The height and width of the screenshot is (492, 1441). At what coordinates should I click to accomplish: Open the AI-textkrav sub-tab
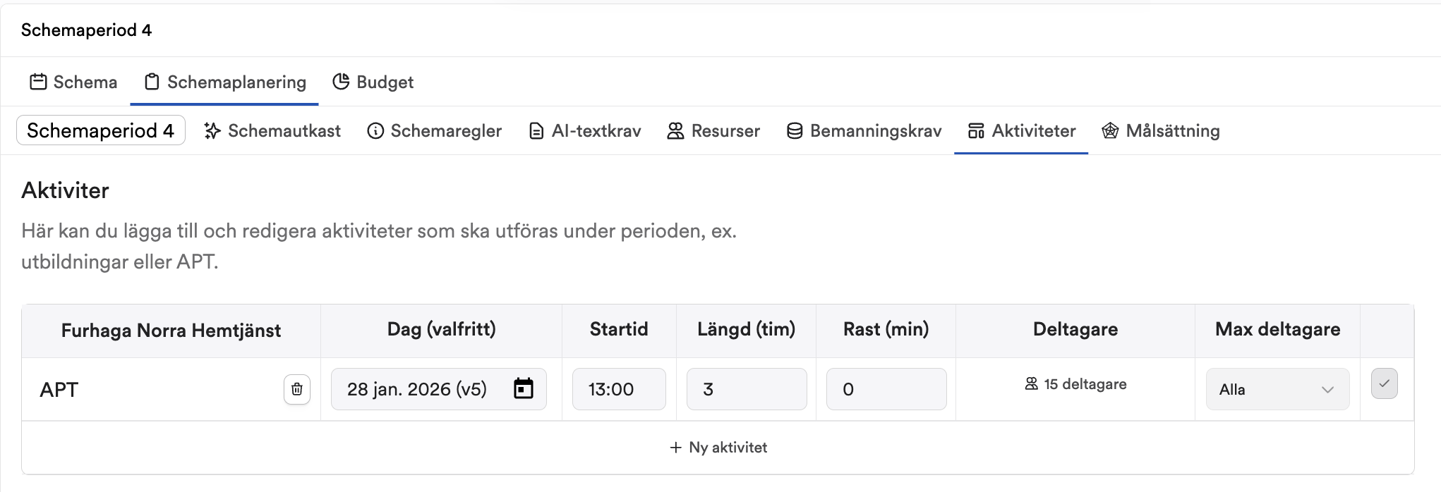tap(585, 130)
